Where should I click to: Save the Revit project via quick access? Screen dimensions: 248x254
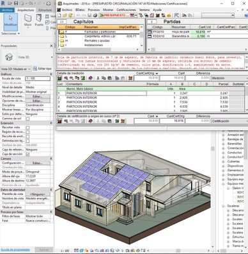[16, 3]
